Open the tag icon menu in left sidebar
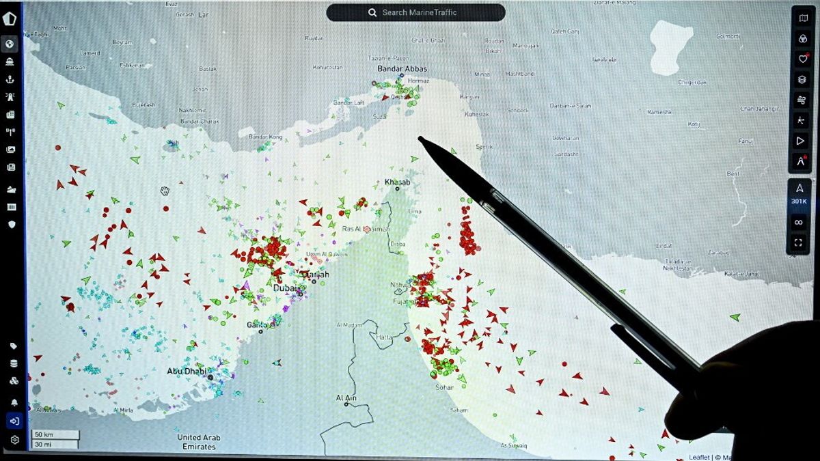 click(14, 346)
